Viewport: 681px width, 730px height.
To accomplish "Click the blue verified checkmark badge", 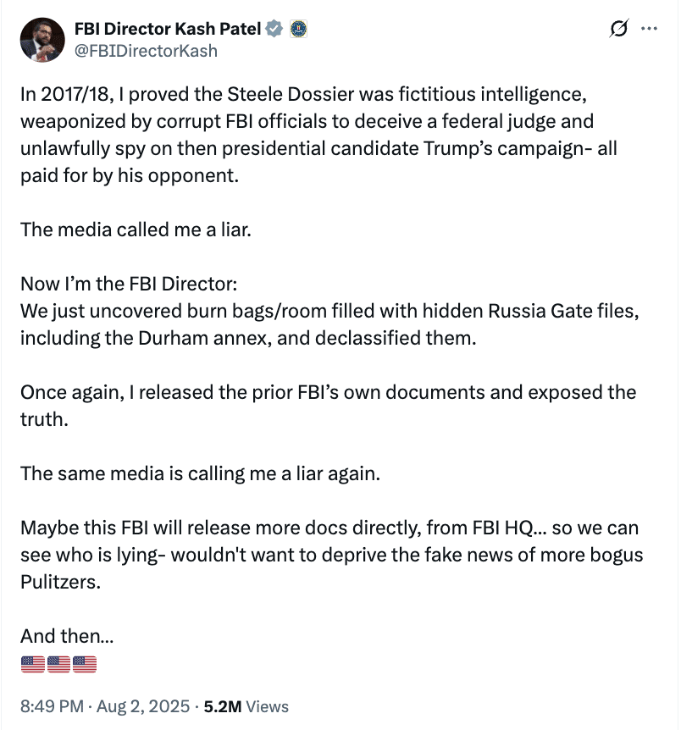I will click(274, 30).
